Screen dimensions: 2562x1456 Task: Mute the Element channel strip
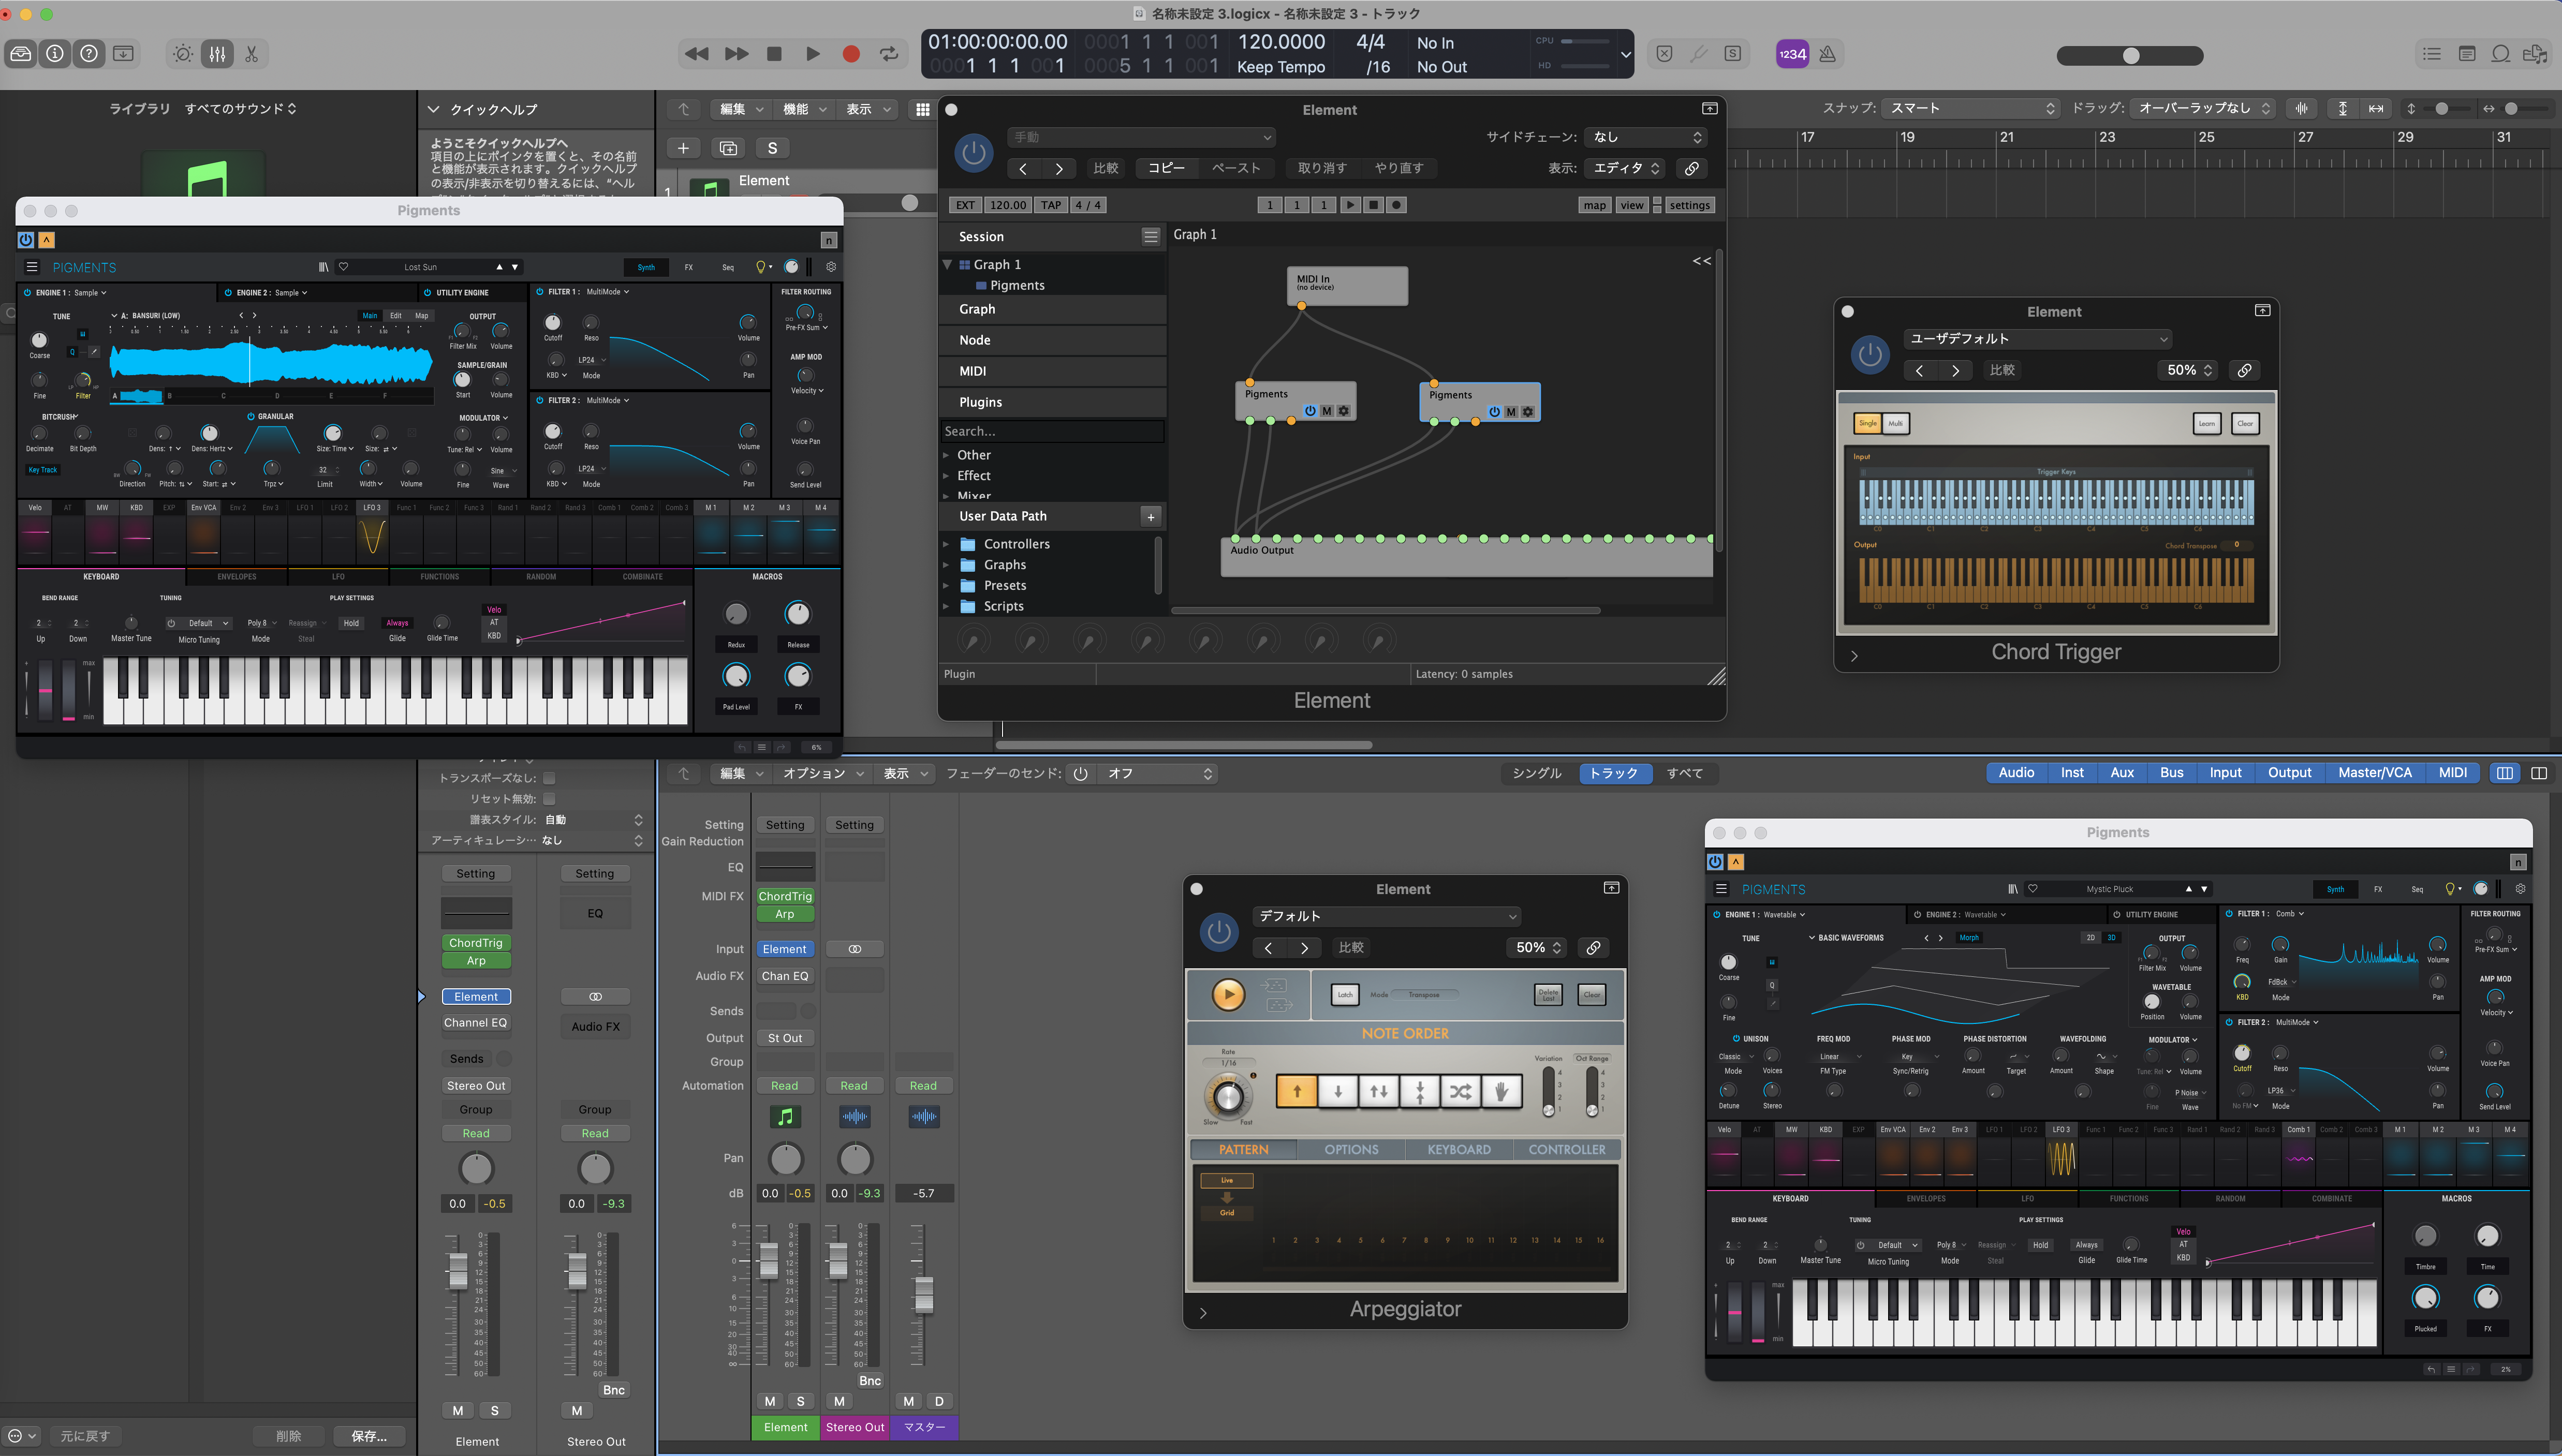tap(769, 1401)
